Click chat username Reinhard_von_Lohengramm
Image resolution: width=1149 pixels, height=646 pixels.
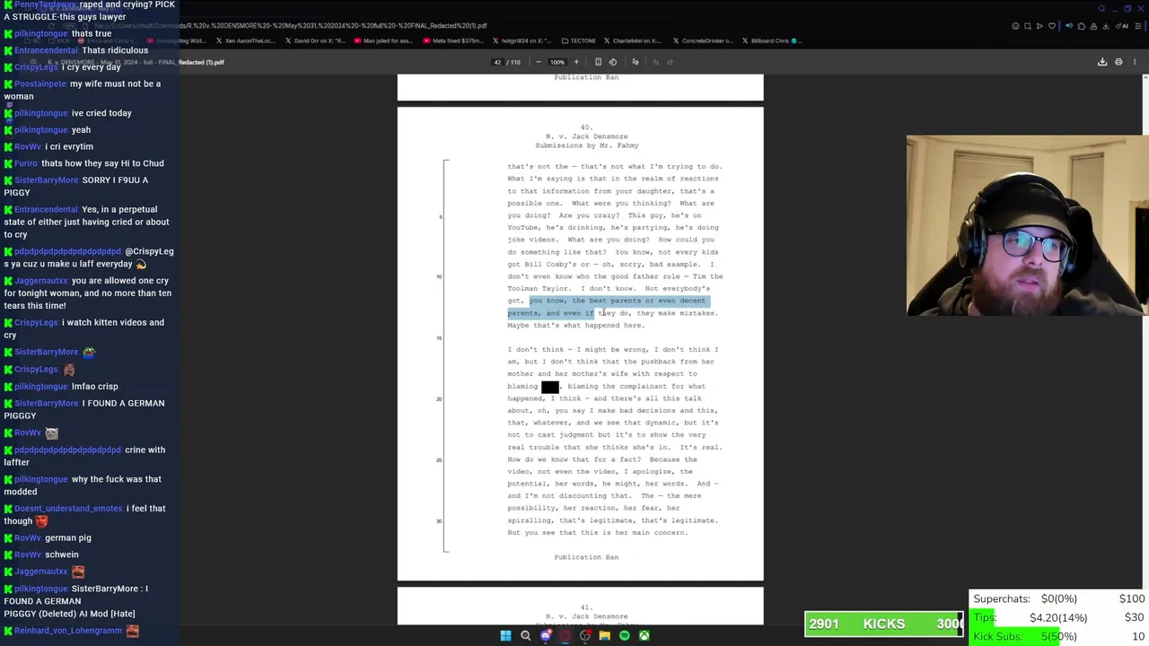68,631
